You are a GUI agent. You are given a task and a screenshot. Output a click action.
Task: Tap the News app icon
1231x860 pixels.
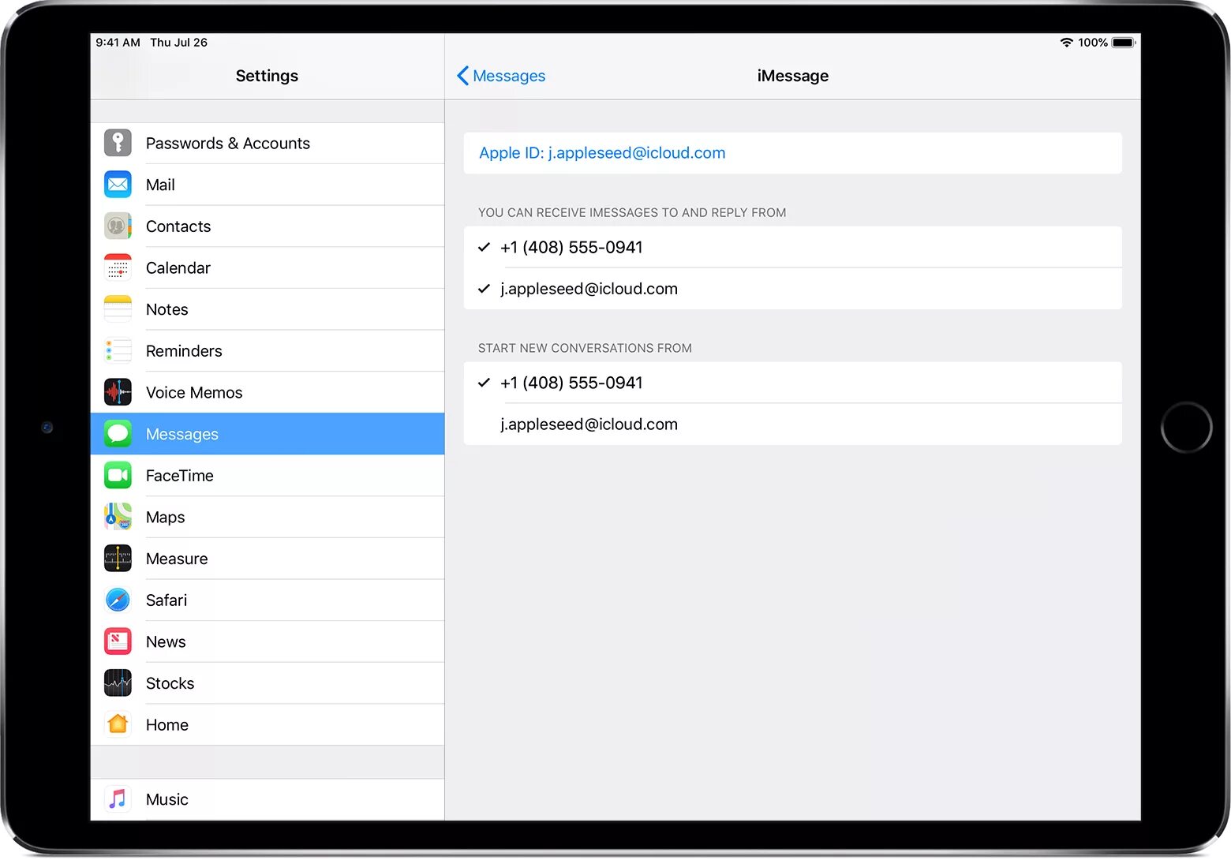pos(118,641)
